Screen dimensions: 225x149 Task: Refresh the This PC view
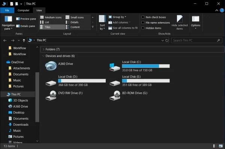click(x=167, y=41)
